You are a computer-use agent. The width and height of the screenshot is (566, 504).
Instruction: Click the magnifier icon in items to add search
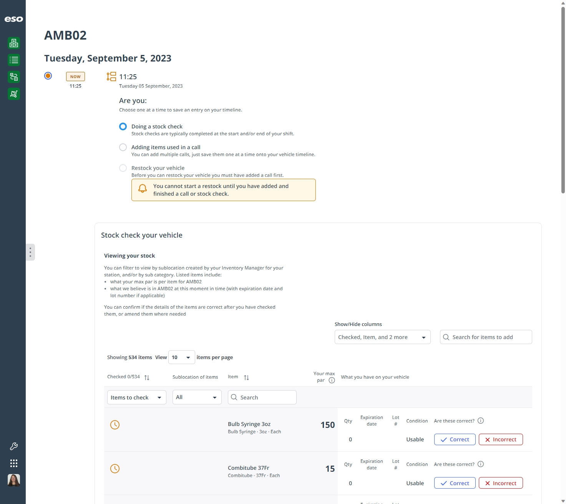point(446,337)
